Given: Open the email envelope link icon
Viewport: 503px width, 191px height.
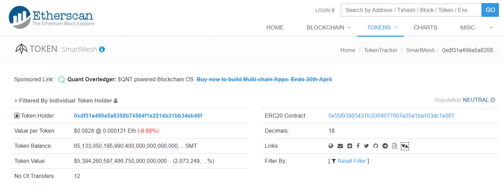Looking at the screenshot, I should point(340,146).
